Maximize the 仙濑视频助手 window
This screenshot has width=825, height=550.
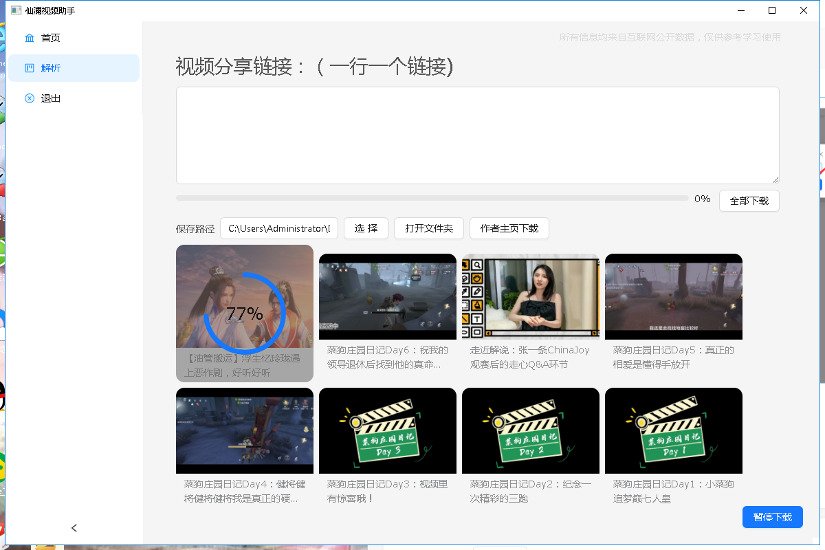coord(772,10)
